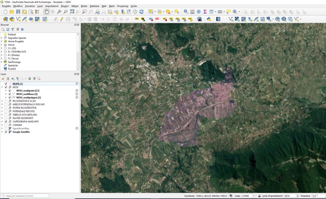The image size is (326, 199).
Task: Click the Field Calculator sigma icon
Action: (x=205, y=11)
